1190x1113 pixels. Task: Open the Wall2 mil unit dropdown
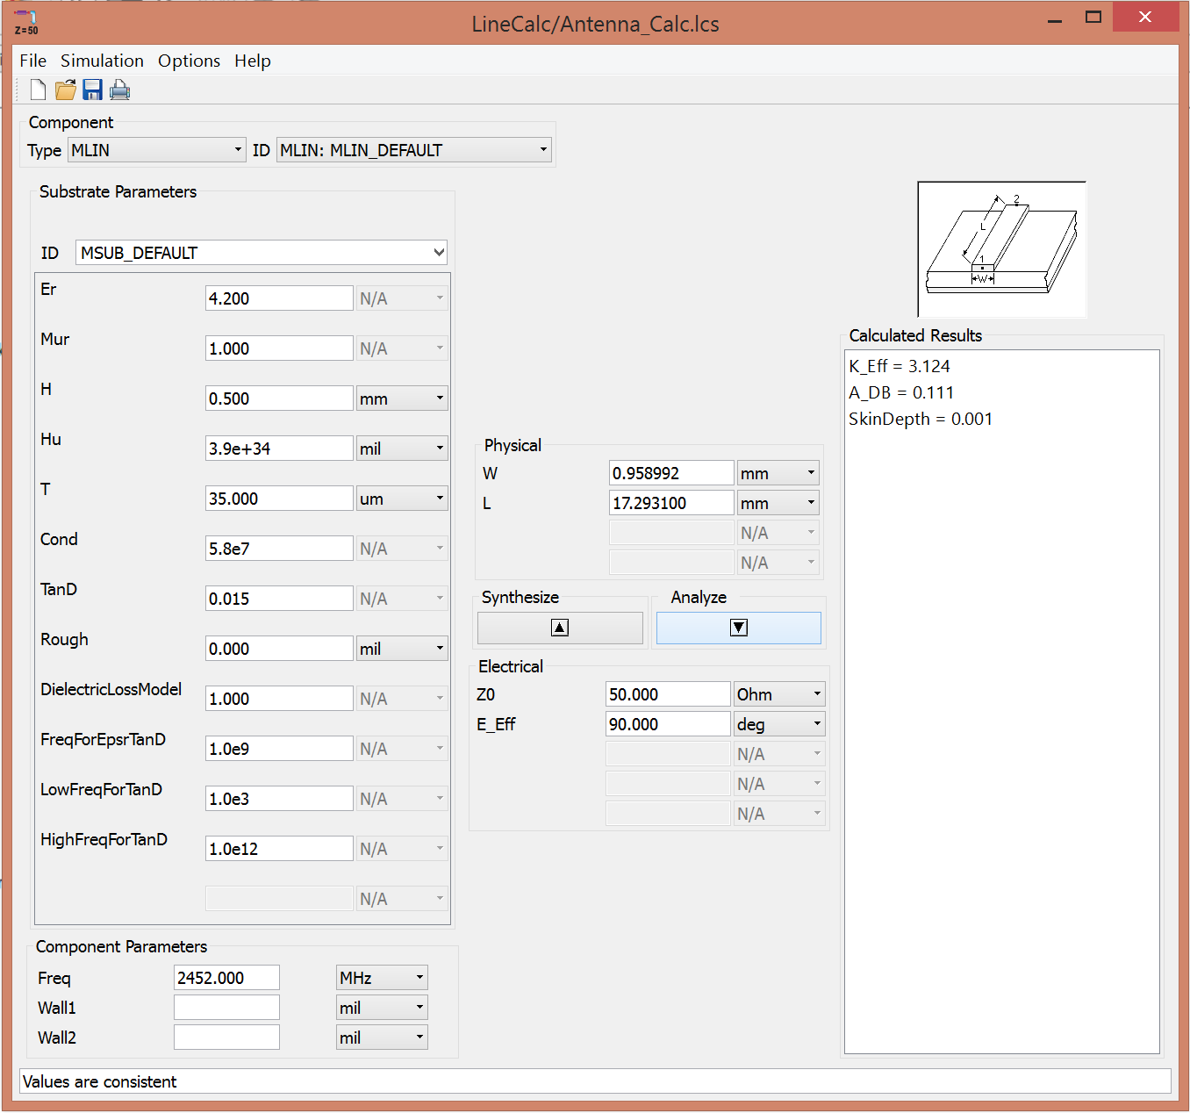click(x=382, y=1038)
